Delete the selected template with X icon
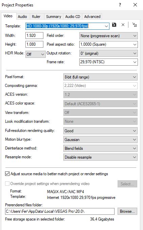This screenshot has width=143, height=230. click(x=123, y=25)
